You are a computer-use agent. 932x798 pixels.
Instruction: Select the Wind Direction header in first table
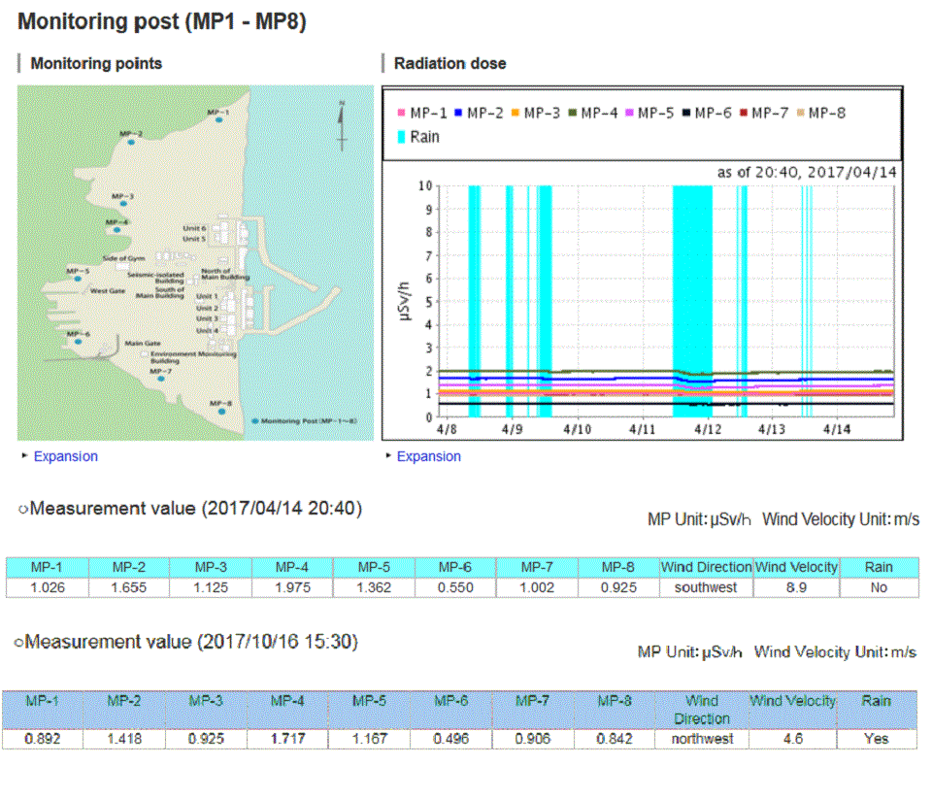point(706,567)
